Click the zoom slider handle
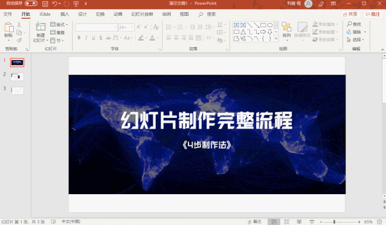 (x=334, y=222)
